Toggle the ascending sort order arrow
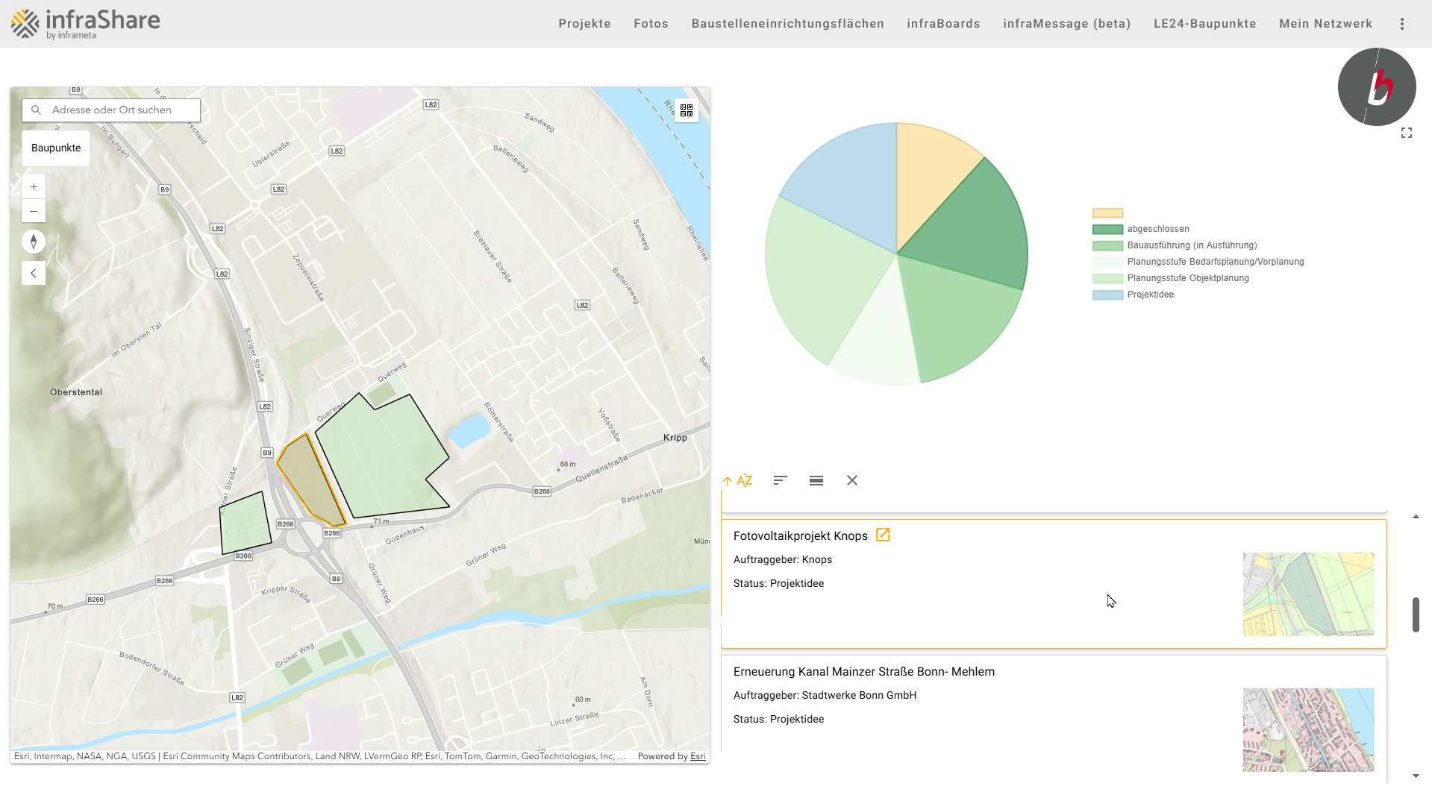 click(x=728, y=480)
